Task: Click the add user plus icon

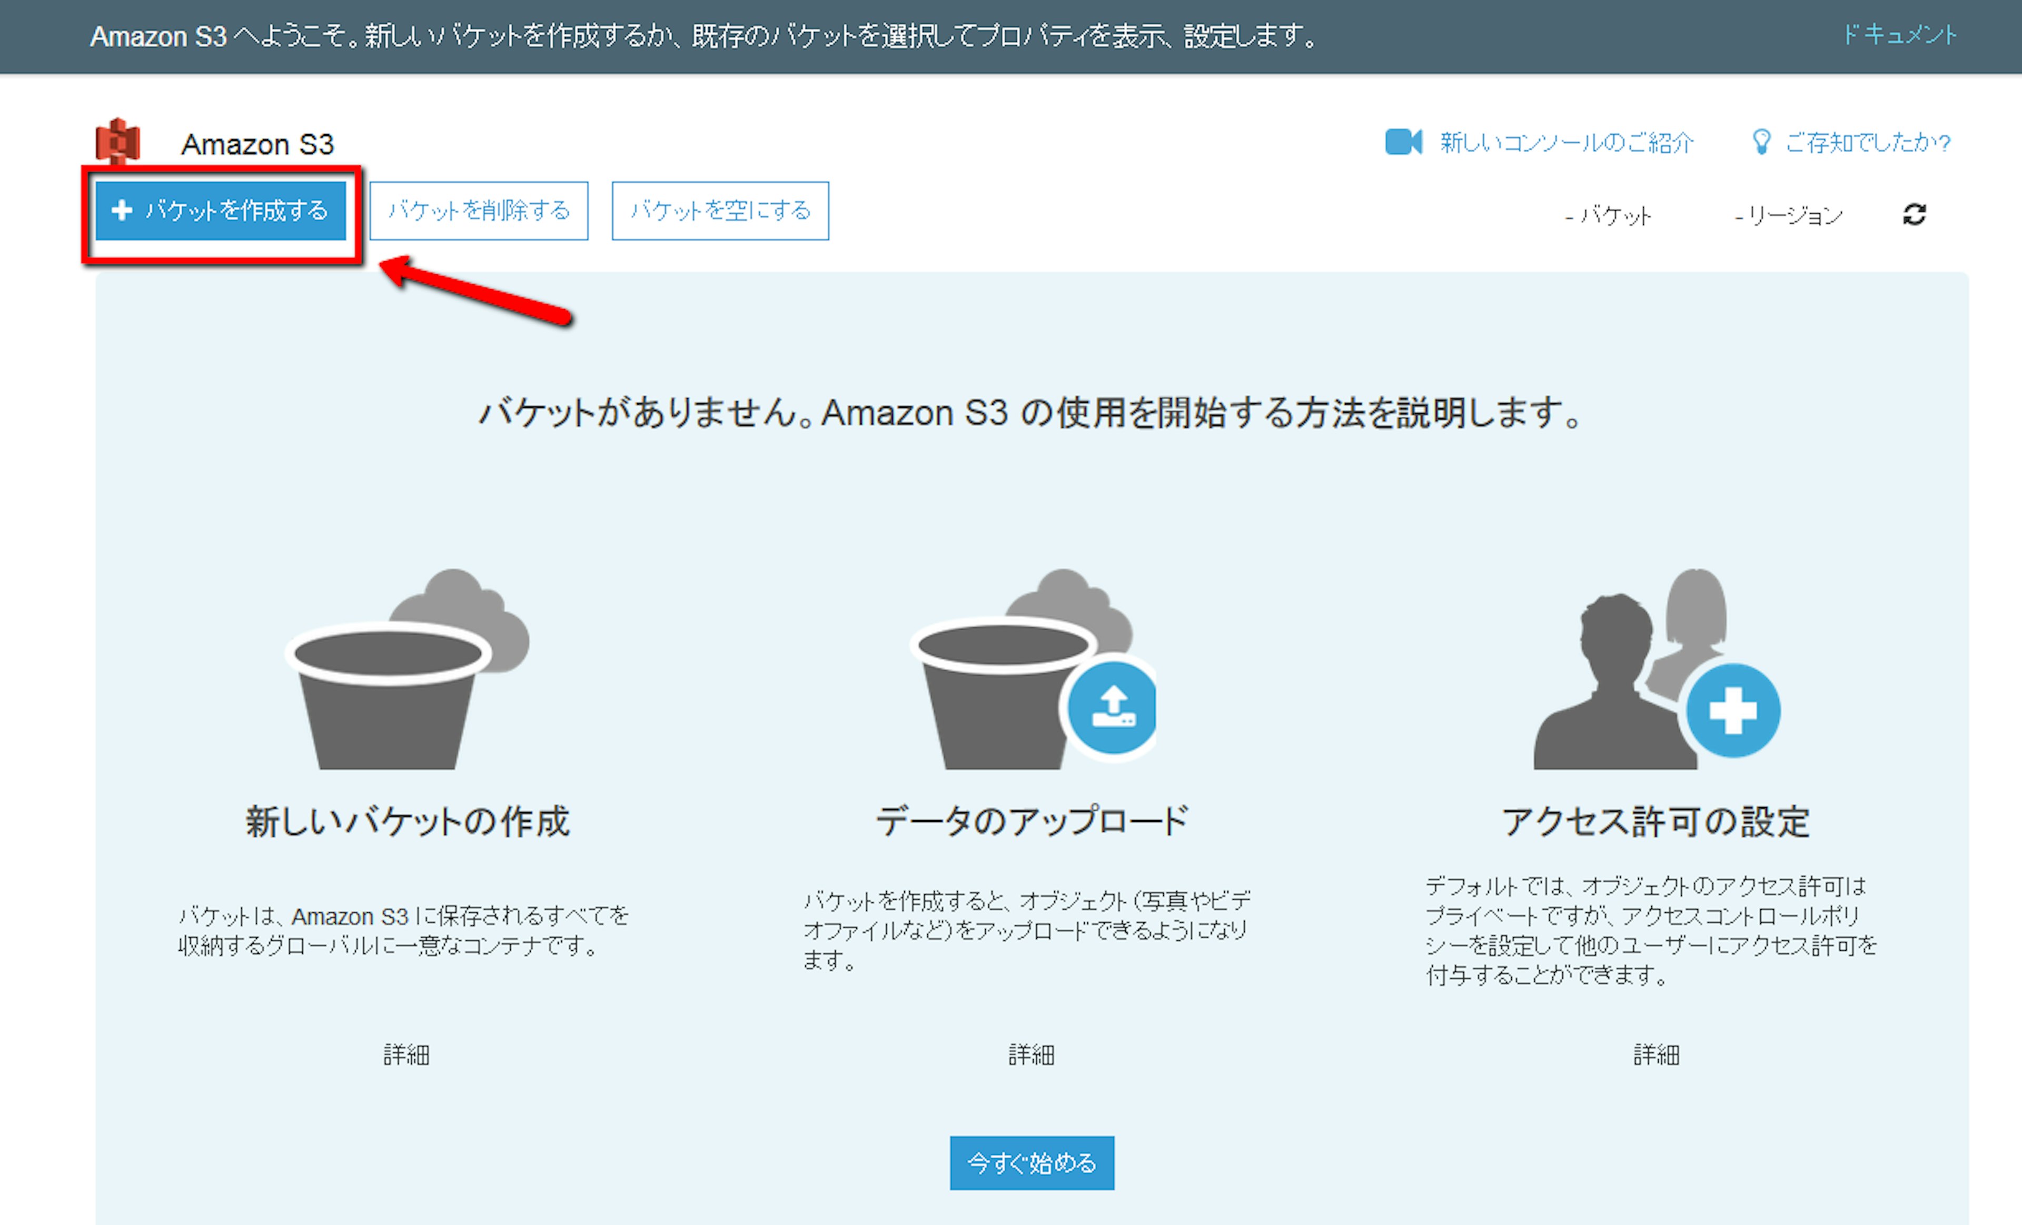Action: 1732,711
